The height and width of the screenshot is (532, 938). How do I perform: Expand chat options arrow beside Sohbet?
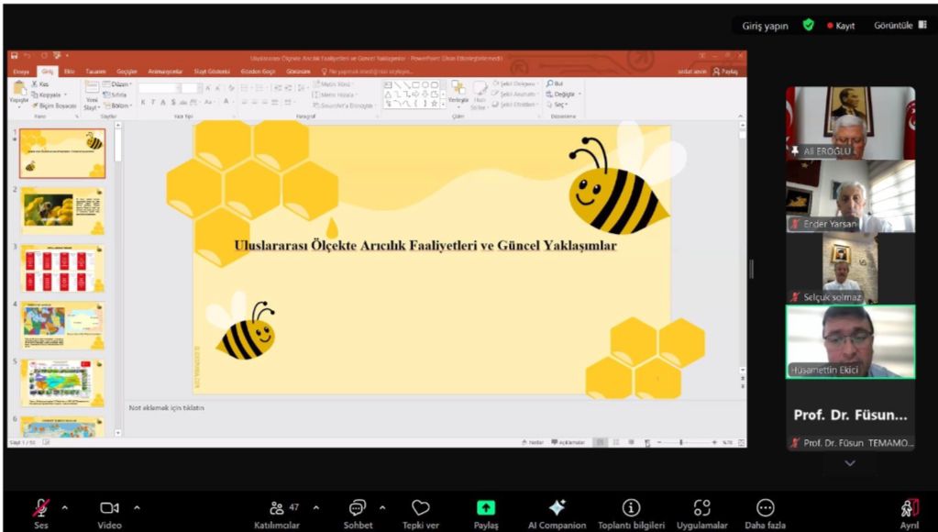(x=382, y=508)
